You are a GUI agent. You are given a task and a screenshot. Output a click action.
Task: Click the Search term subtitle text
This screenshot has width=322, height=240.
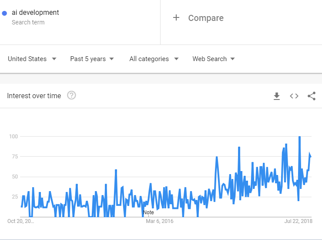click(28, 22)
